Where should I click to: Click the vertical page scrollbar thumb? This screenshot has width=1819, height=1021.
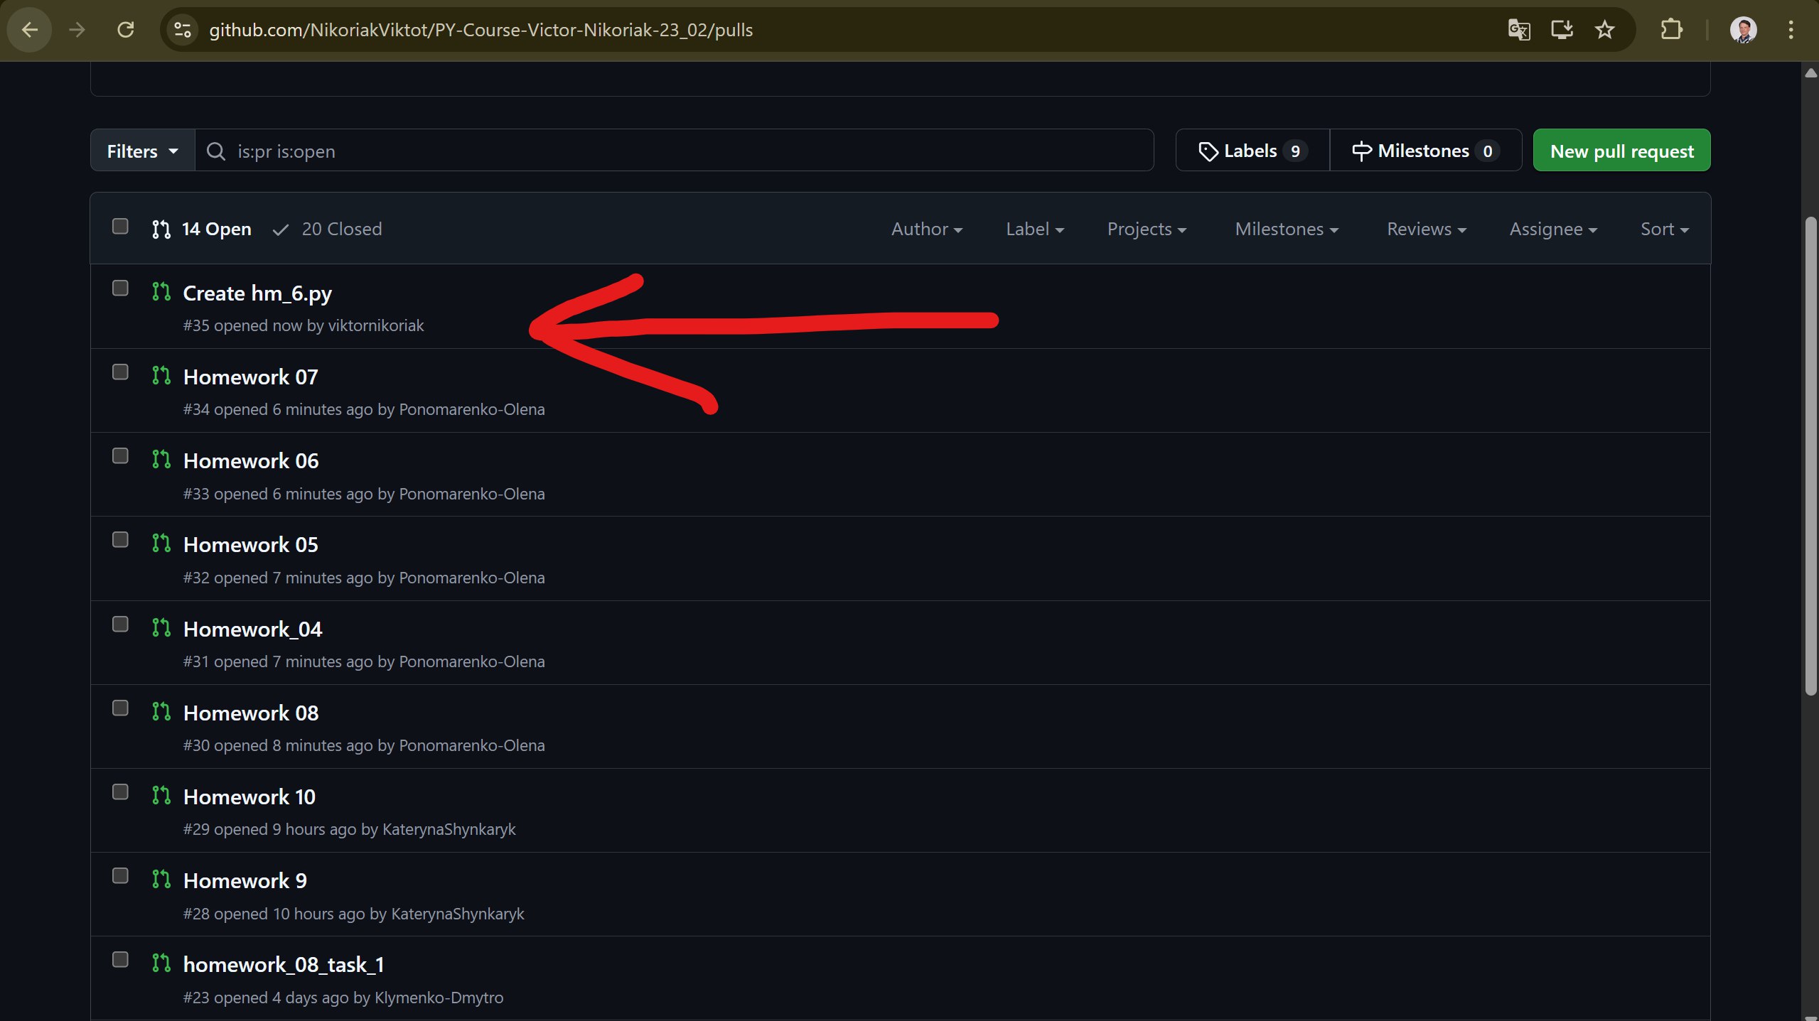click(x=1810, y=455)
